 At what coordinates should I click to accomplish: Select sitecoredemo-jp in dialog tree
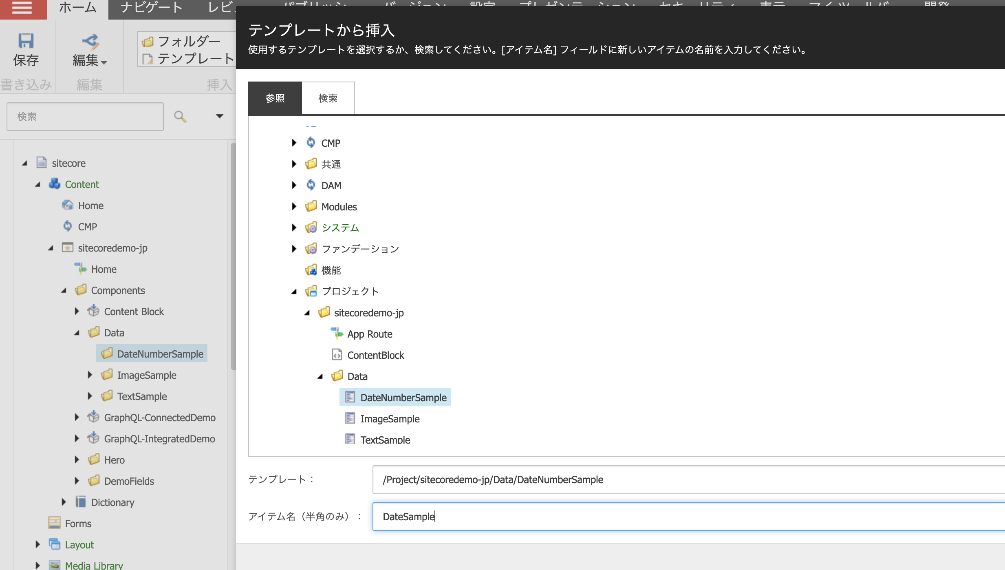point(369,313)
